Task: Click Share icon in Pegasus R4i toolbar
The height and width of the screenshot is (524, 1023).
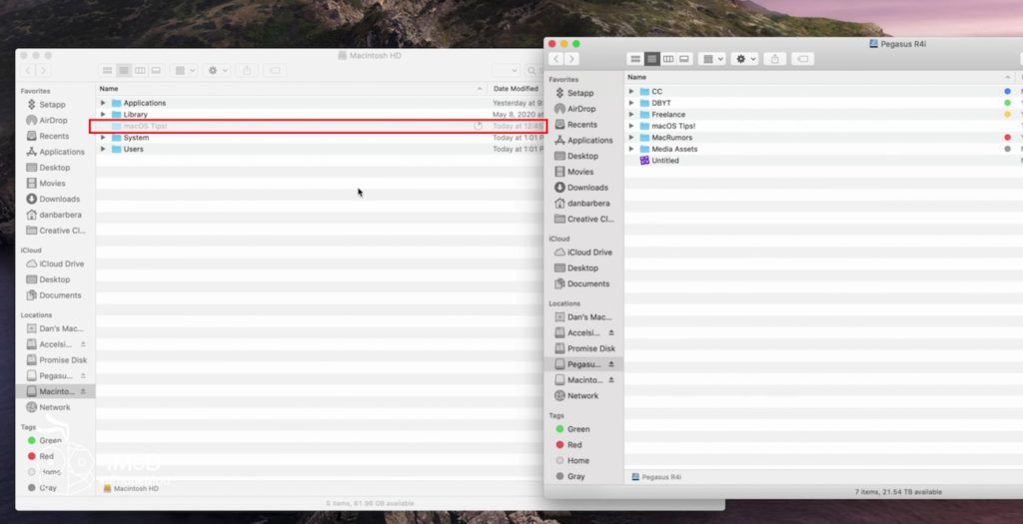Action: point(775,59)
